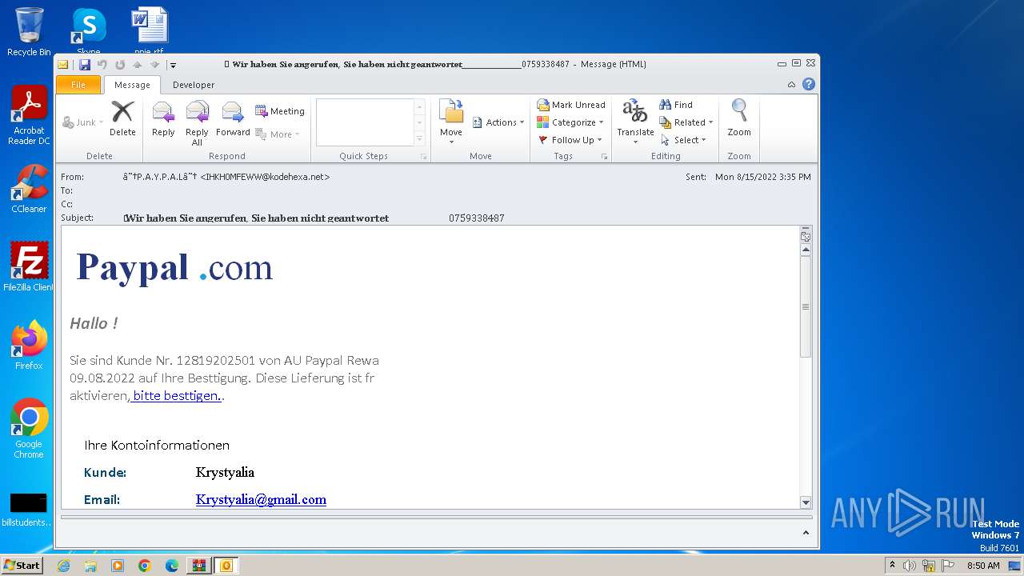The height and width of the screenshot is (576, 1024).
Task: Open the More respond options dropdown
Action: [278, 134]
